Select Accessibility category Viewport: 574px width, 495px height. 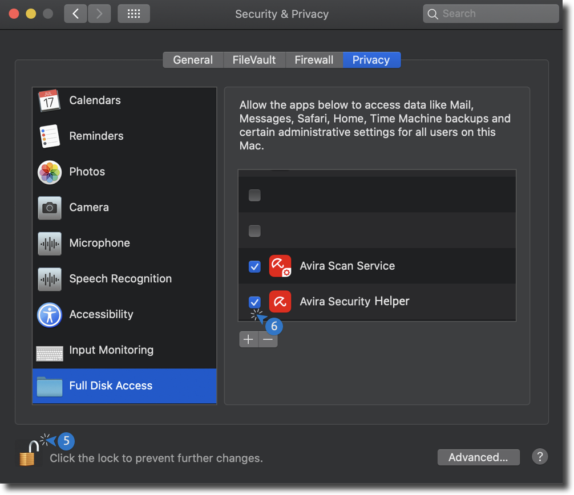click(x=124, y=315)
